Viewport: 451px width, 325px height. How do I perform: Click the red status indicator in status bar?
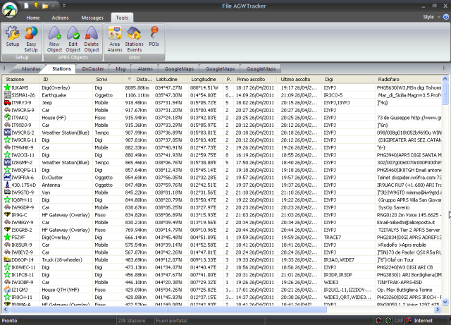379,320
